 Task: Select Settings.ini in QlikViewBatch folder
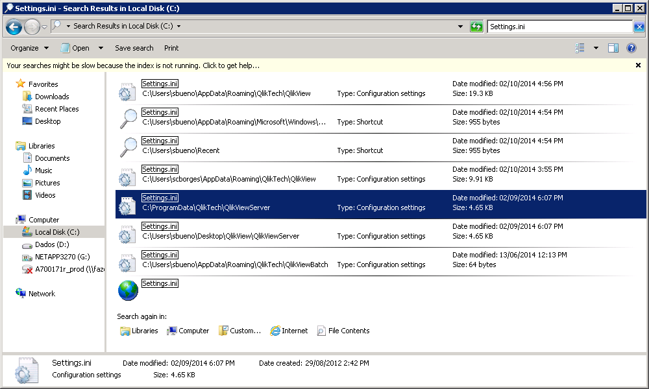pyautogui.click(x=160, y=255)
